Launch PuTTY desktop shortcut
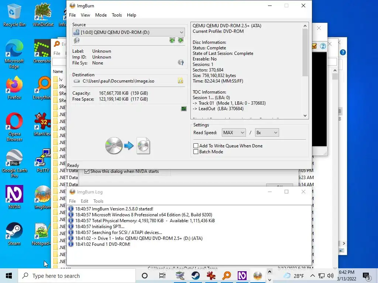378x283 pixels. click(x=43, y=160)
